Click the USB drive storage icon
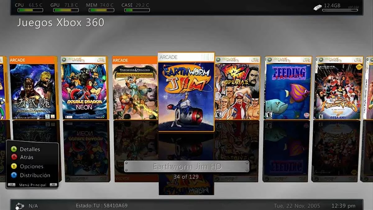 (317, 7)
